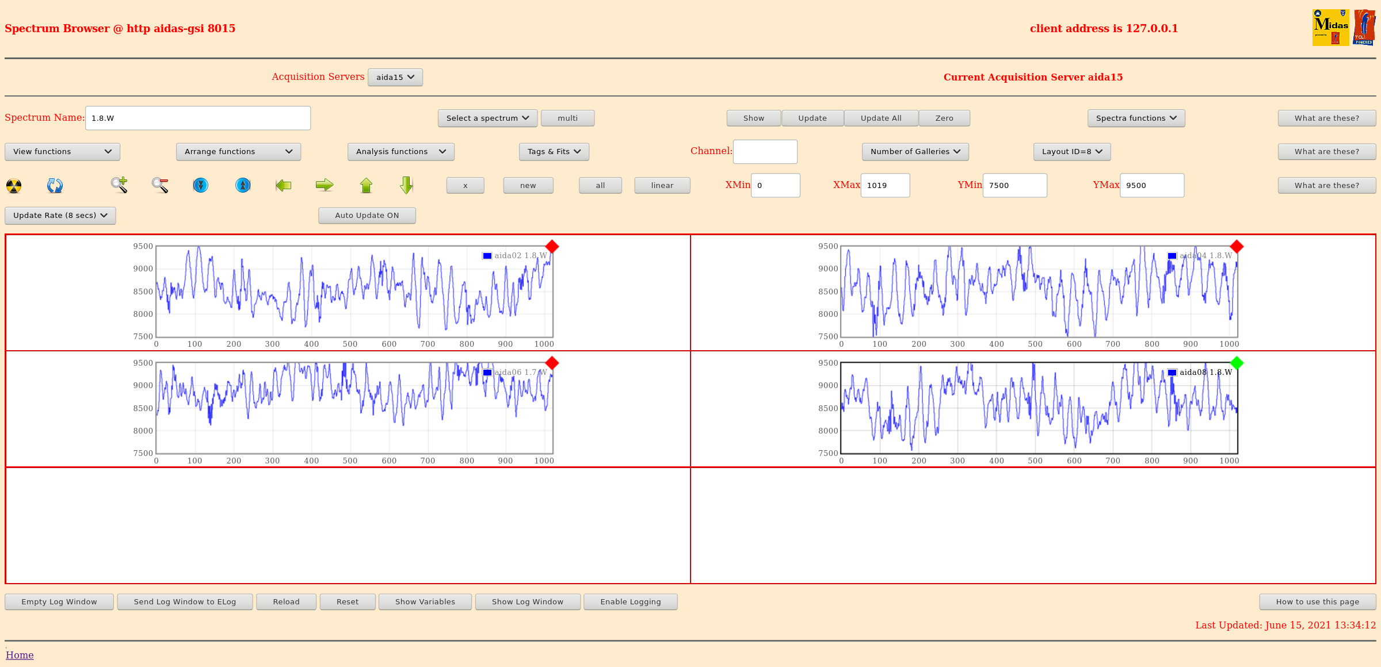Click the new button
The height and width of the screenshot is (667, 1381).
(528, 185)
